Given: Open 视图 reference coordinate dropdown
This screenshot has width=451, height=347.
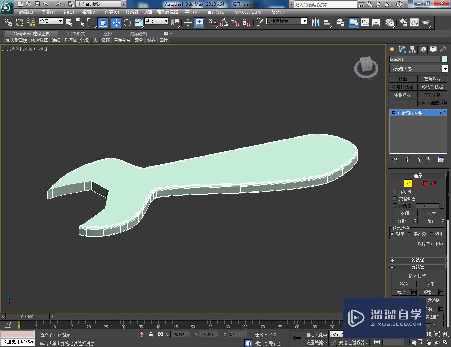Looking at the screenshot, I should 157,21.
